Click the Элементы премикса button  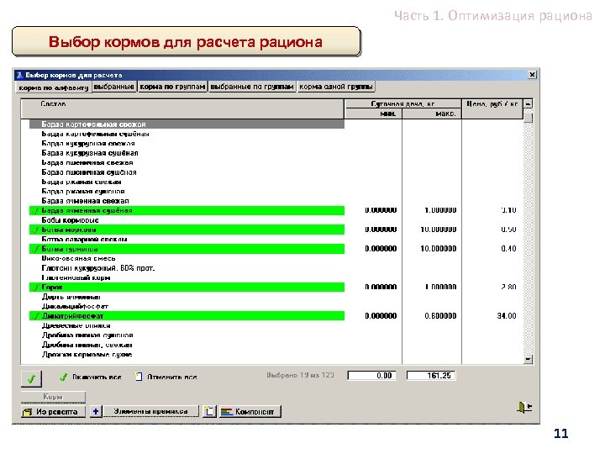[x=151, y=411]
